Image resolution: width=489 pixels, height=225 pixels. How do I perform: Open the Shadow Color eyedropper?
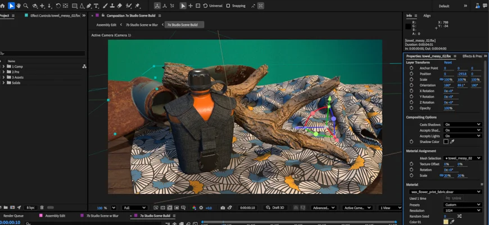click(x=452, y=142)
